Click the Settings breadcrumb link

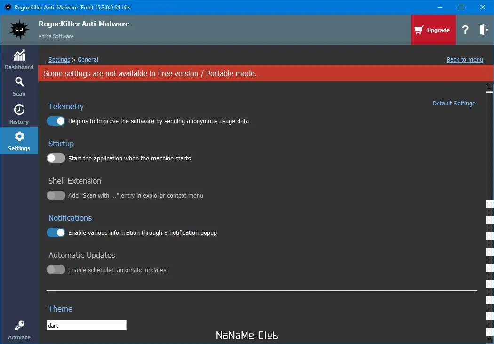pos(59,60)
